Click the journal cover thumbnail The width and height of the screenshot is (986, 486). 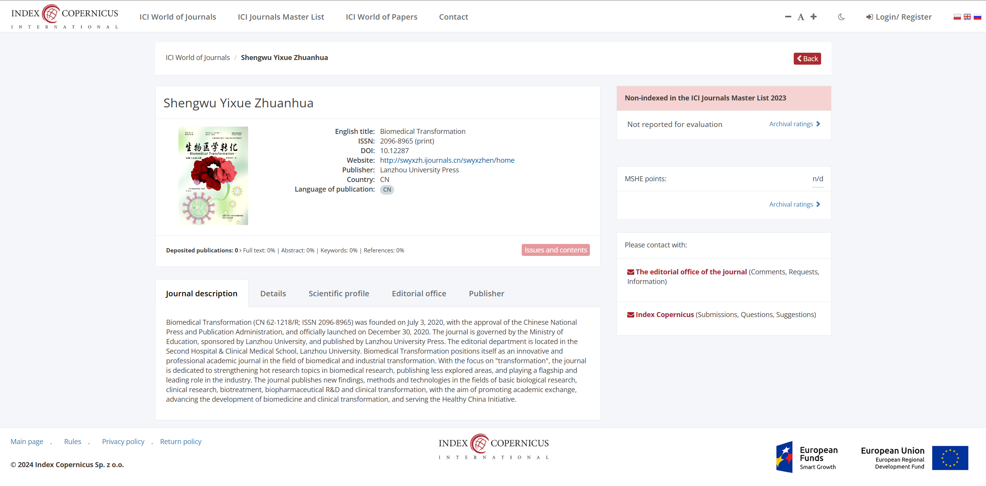click(x=213, y=176)
